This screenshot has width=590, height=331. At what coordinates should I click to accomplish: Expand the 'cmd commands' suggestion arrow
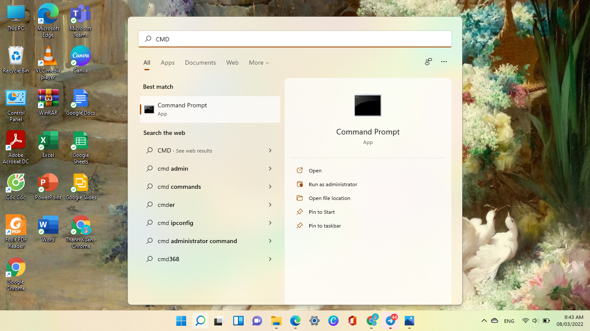tap(270, 187)
